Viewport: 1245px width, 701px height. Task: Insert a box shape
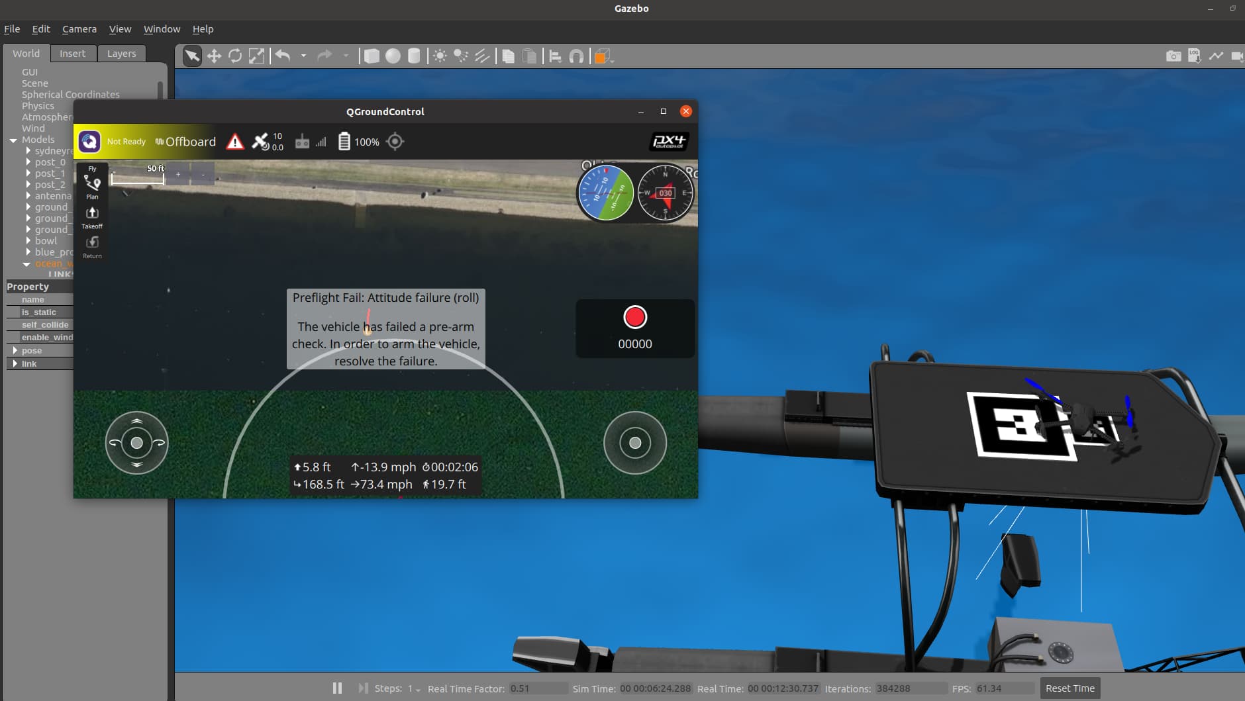click(x=372, y=56)
